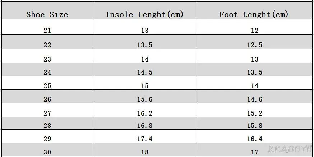This screenshot has width=314, height=157.
Task: Click shoe size 22 in first column
Action: 47,45
